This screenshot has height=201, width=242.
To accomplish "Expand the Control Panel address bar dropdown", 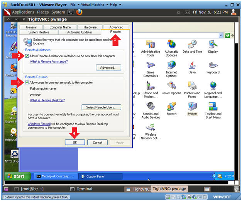I will 221,35.
